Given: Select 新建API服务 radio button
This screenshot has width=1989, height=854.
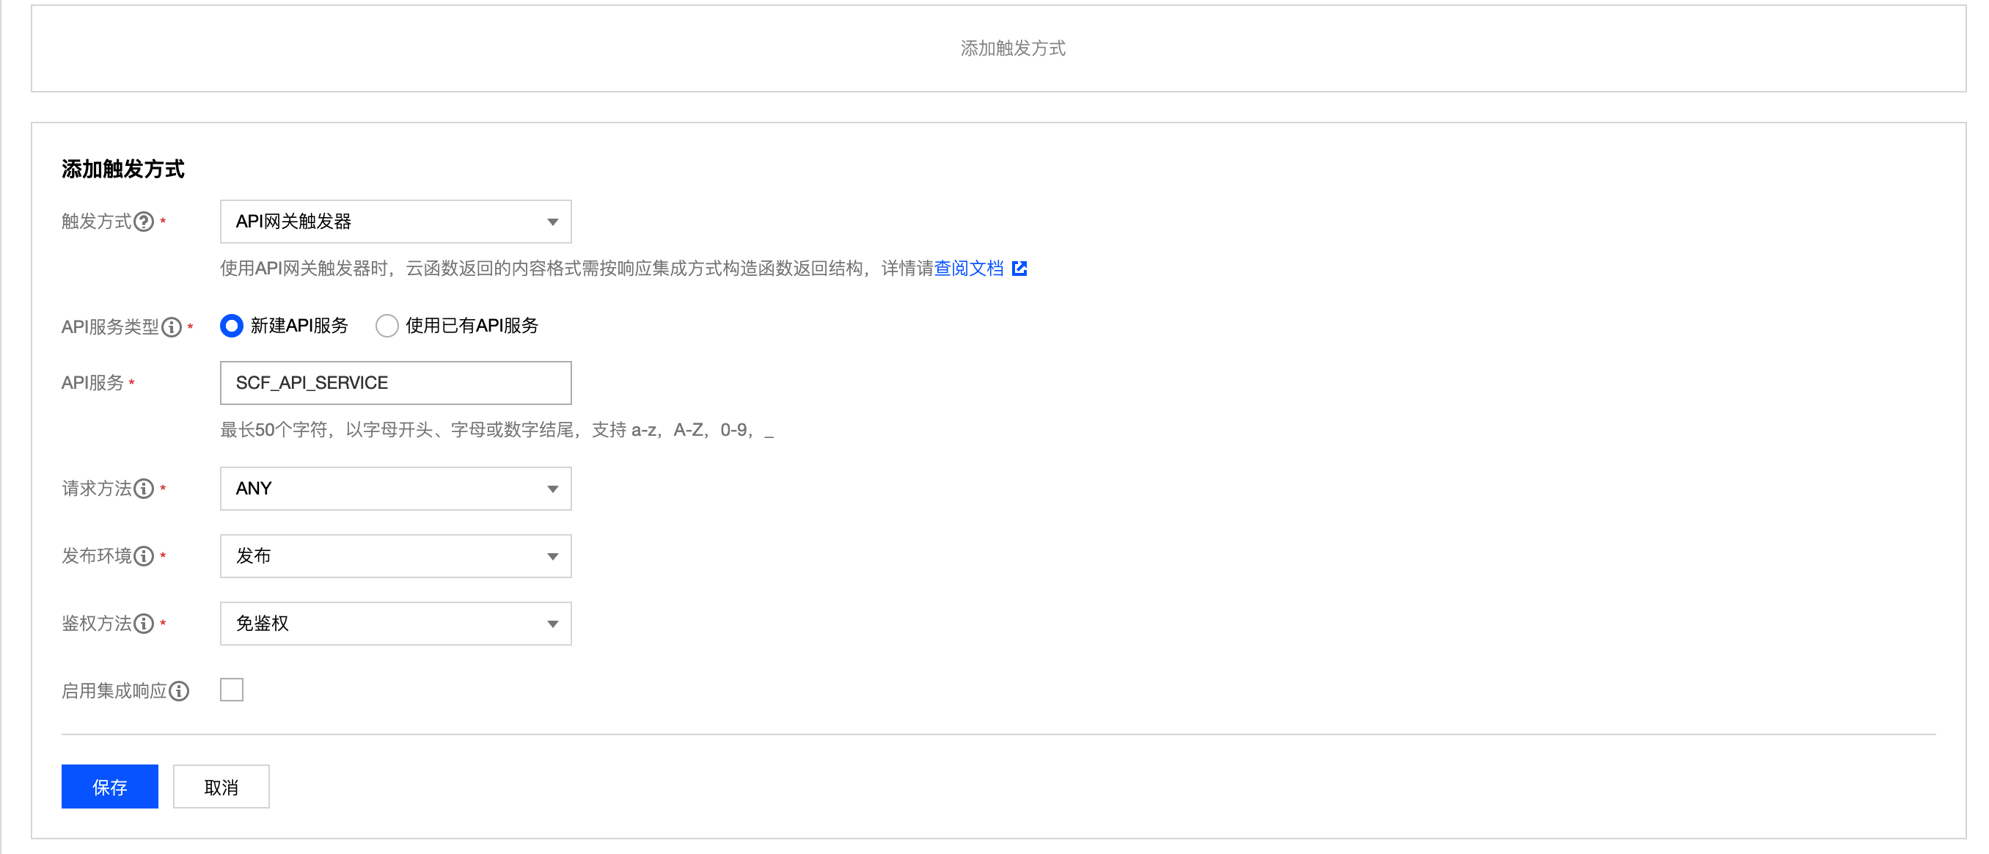Looking at the screenshot, I should [x=232, y=326].
